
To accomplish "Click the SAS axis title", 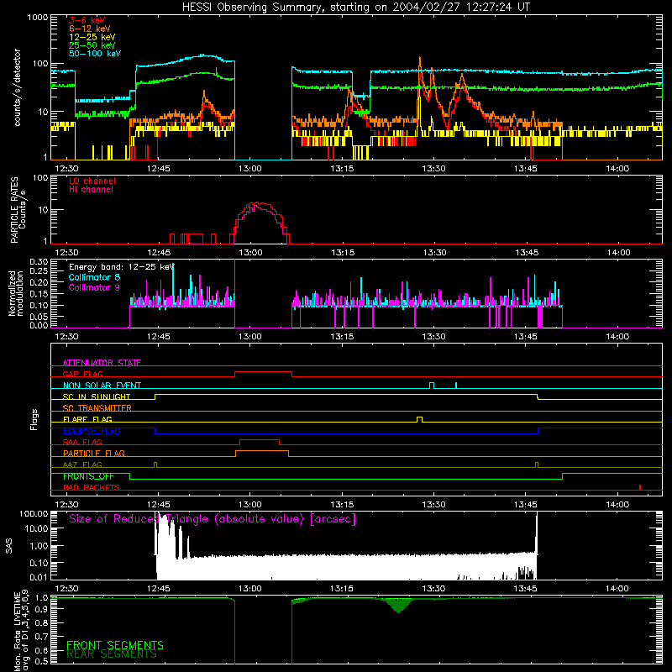I will click(x=9, y=545).
